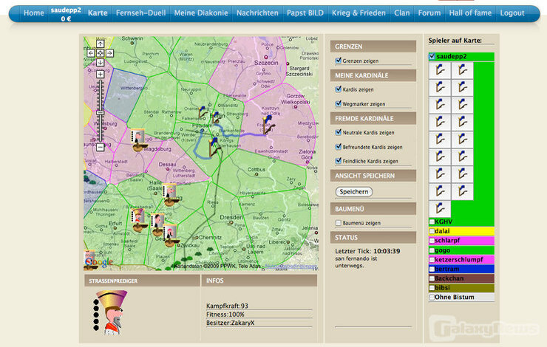Toggle Kardis zeigen checkbox

pyautogui.click(x=338, y=89)
